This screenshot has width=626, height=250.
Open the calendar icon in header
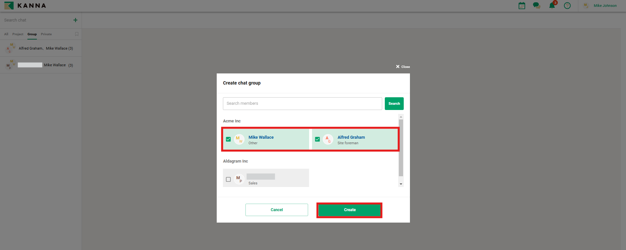[x=522, y=6]
